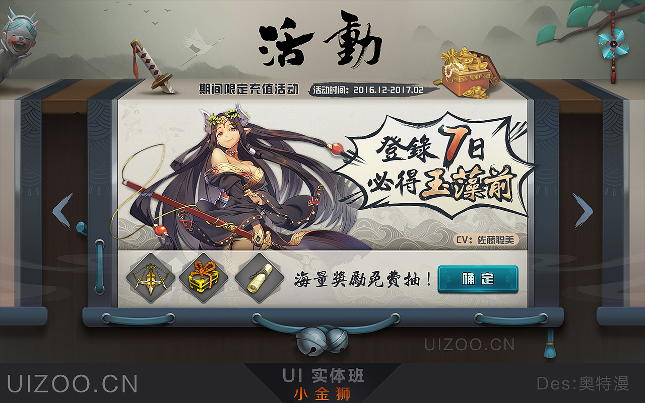Tap the teal pinwheel ornament
This screenshot has width=645, height=403.
[x=613, y=43]
